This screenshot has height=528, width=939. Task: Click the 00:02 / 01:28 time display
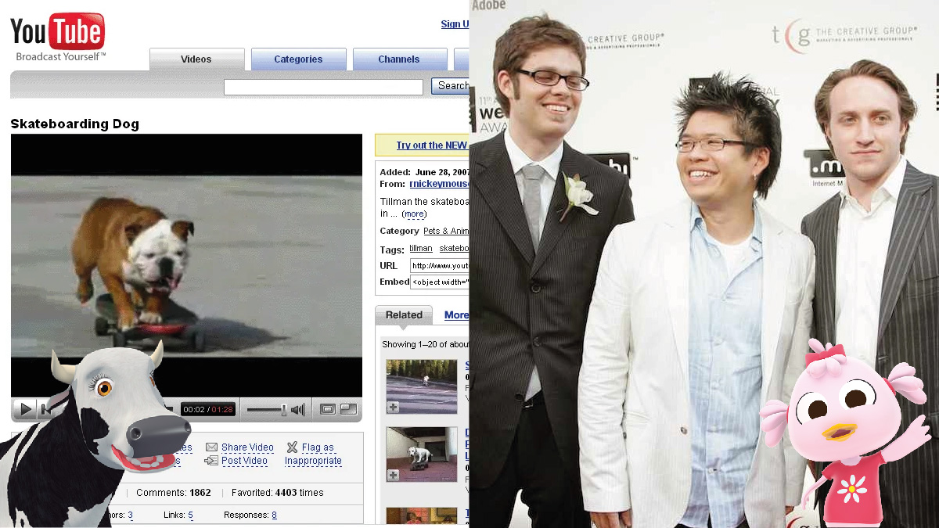click(x=207, y=409)
